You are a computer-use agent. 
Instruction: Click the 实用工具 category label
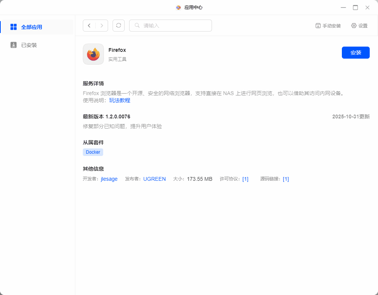pyautogui.click(x=117, y=59)
